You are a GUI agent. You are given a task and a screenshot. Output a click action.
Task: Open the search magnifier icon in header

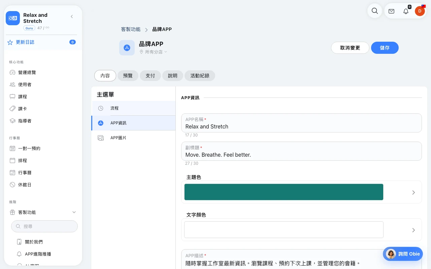pyautogui.click(x=374, y=11)
